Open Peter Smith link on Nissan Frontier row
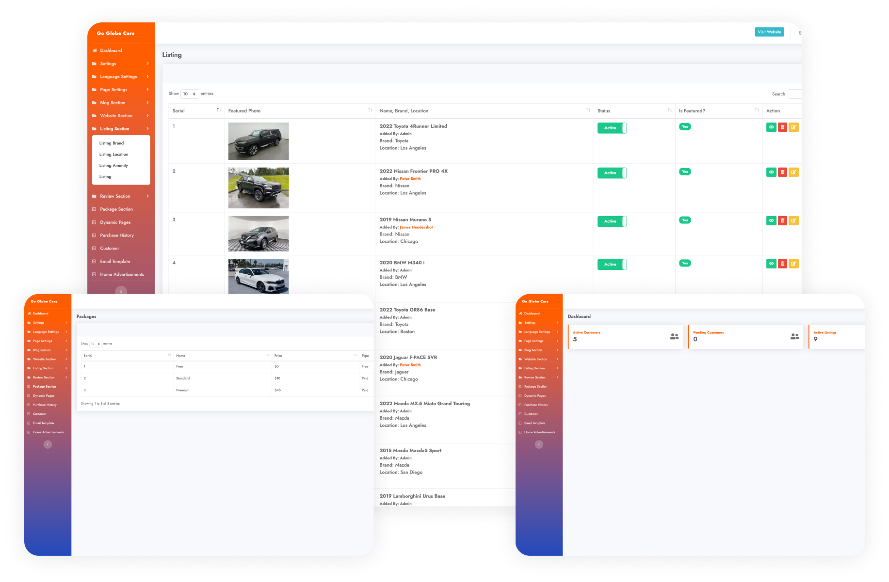Image resolution: width=889 pixels, height=582 pixels. click(410, 179)
